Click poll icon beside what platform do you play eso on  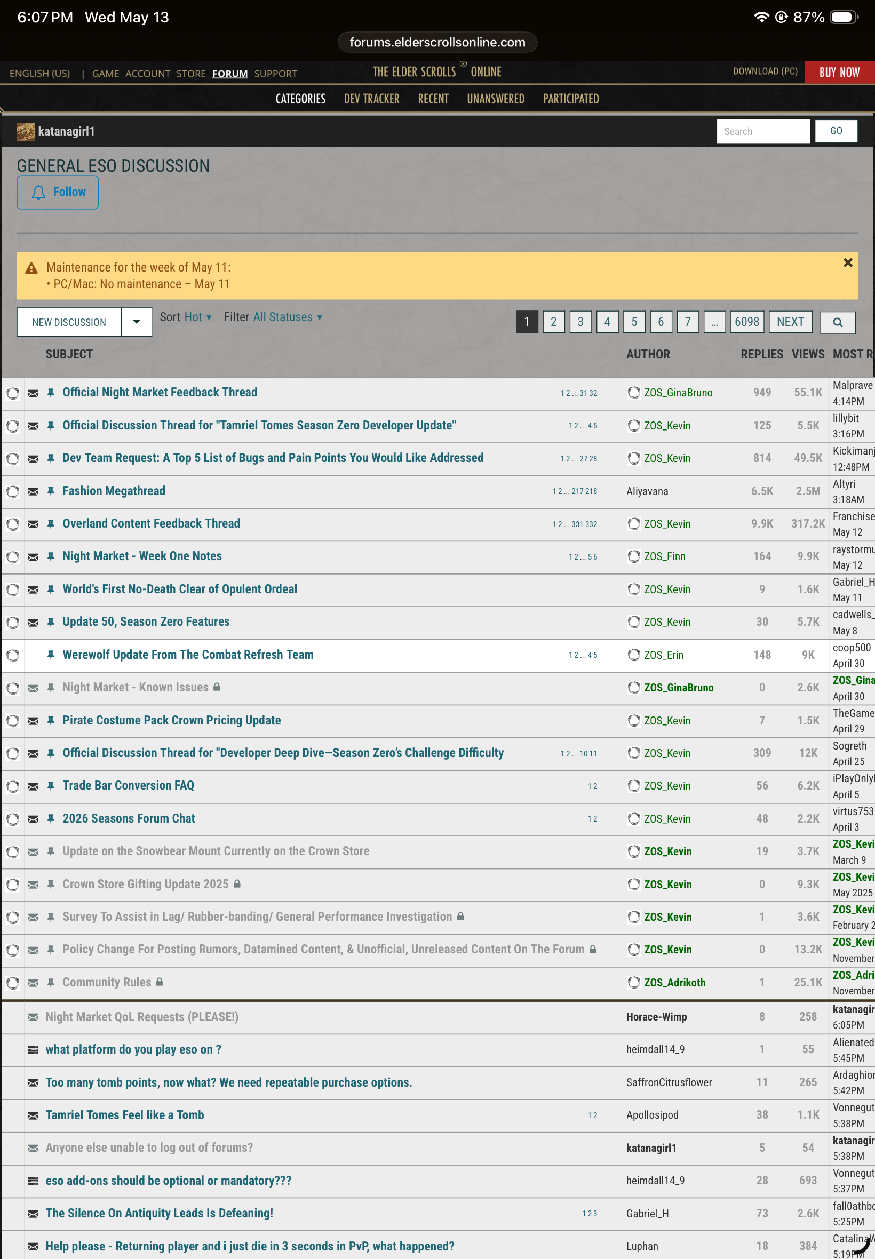tap(33, 1050)
